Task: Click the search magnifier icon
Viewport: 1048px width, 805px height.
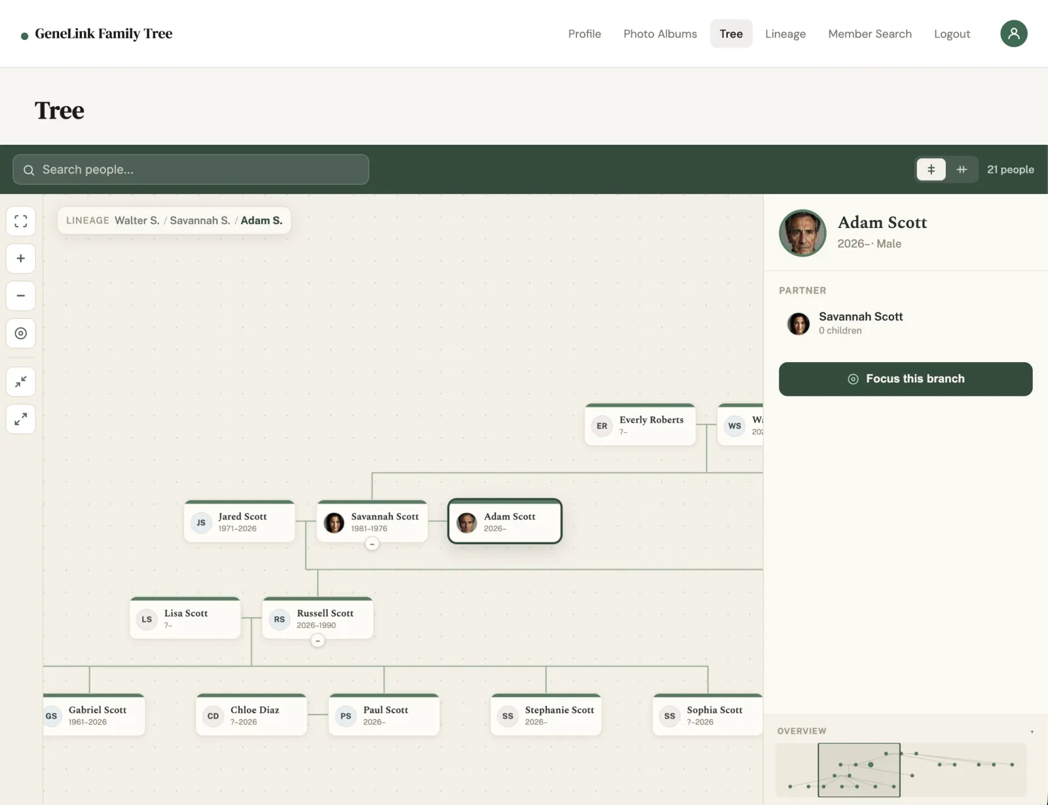Action: pyautogui.click(x=29, y=170)
